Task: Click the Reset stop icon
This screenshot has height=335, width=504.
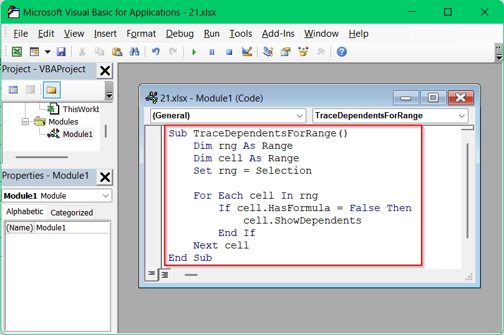Action: [229, 52]
